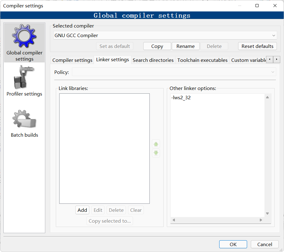
Task: Confirm settings with OK button
Action: 233,244
